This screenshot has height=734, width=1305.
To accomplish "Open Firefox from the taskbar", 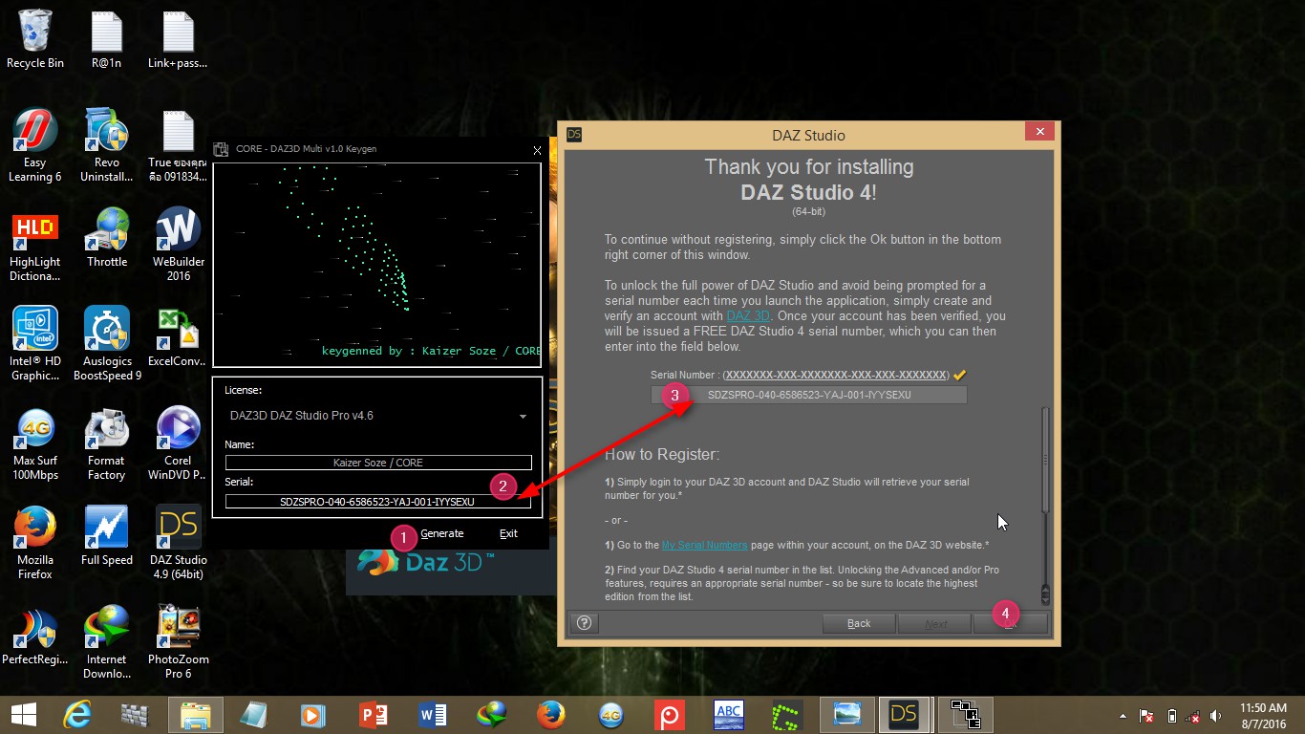I will (x=550, y=714).
